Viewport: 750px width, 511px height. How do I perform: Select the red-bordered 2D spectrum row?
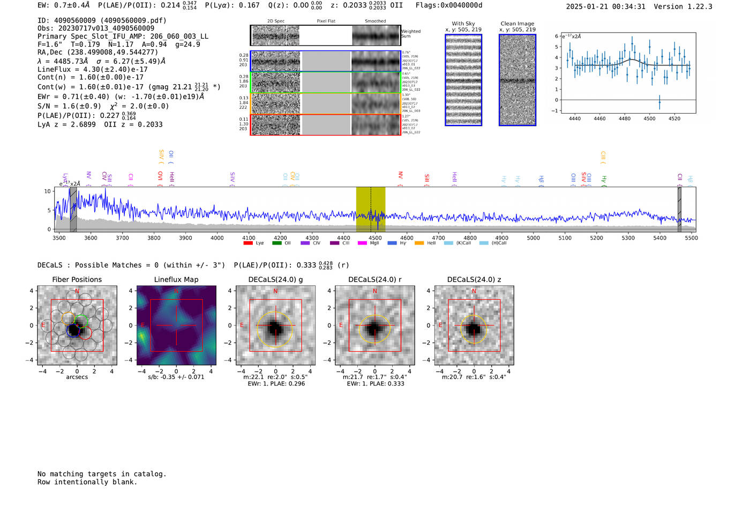(x=326, y=124)
